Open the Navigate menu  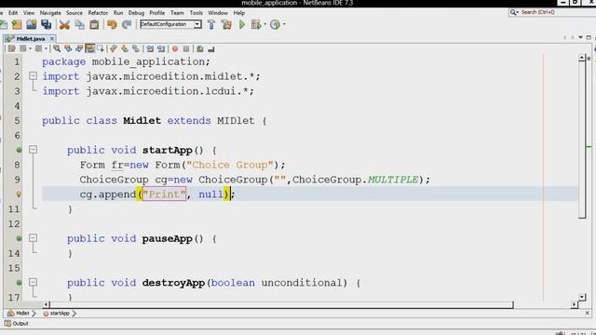[x=50, y=13]
